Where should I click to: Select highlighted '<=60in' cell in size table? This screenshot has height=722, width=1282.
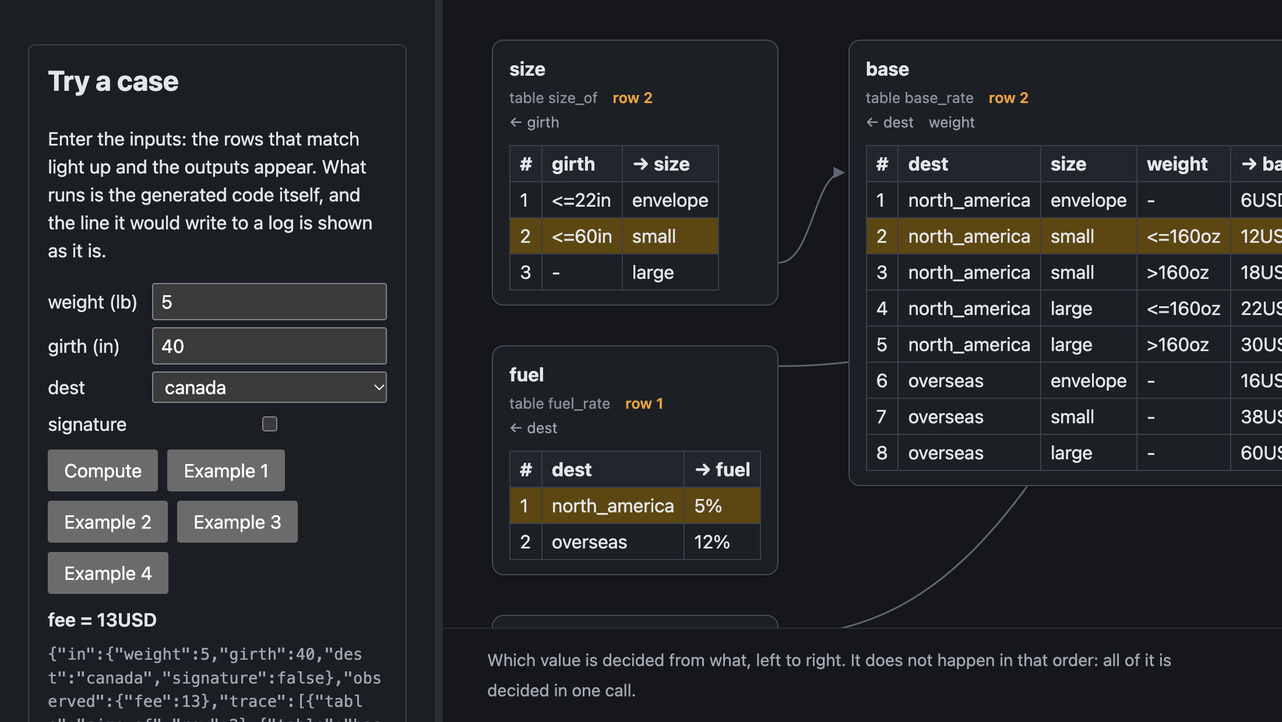coord(582,236)
